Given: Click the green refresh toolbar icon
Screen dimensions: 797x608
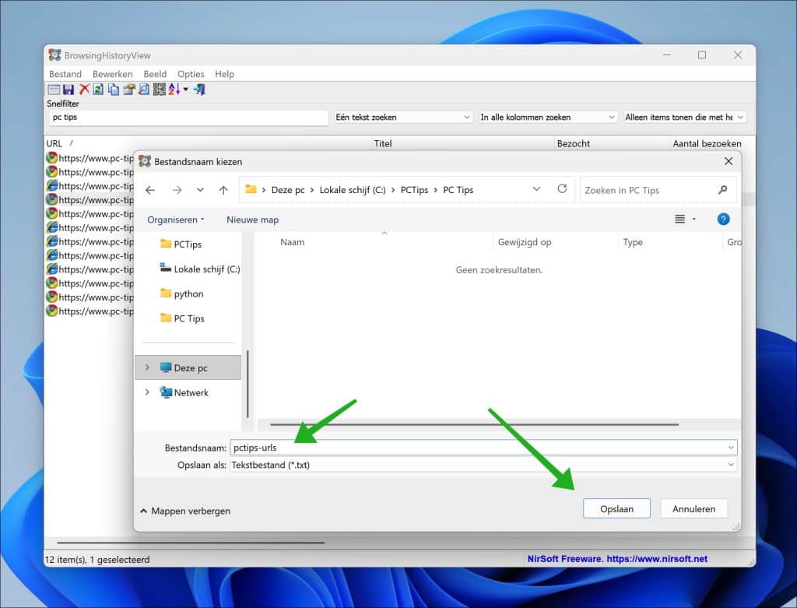Looking at the screenshot, I should (x=99, y=90).
